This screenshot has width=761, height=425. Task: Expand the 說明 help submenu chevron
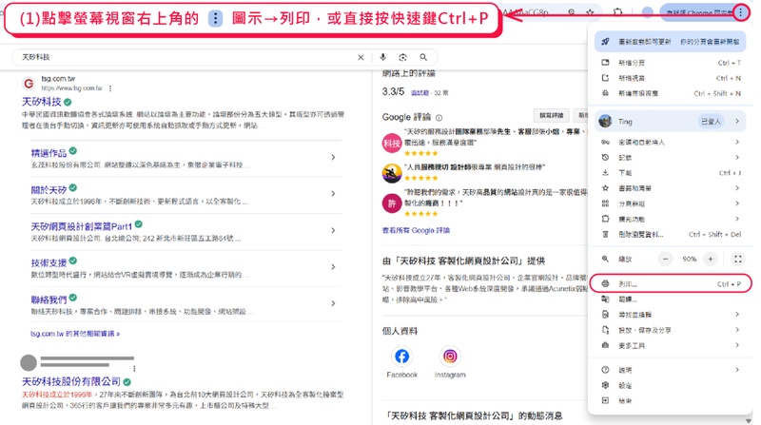[x=737, y=370]
